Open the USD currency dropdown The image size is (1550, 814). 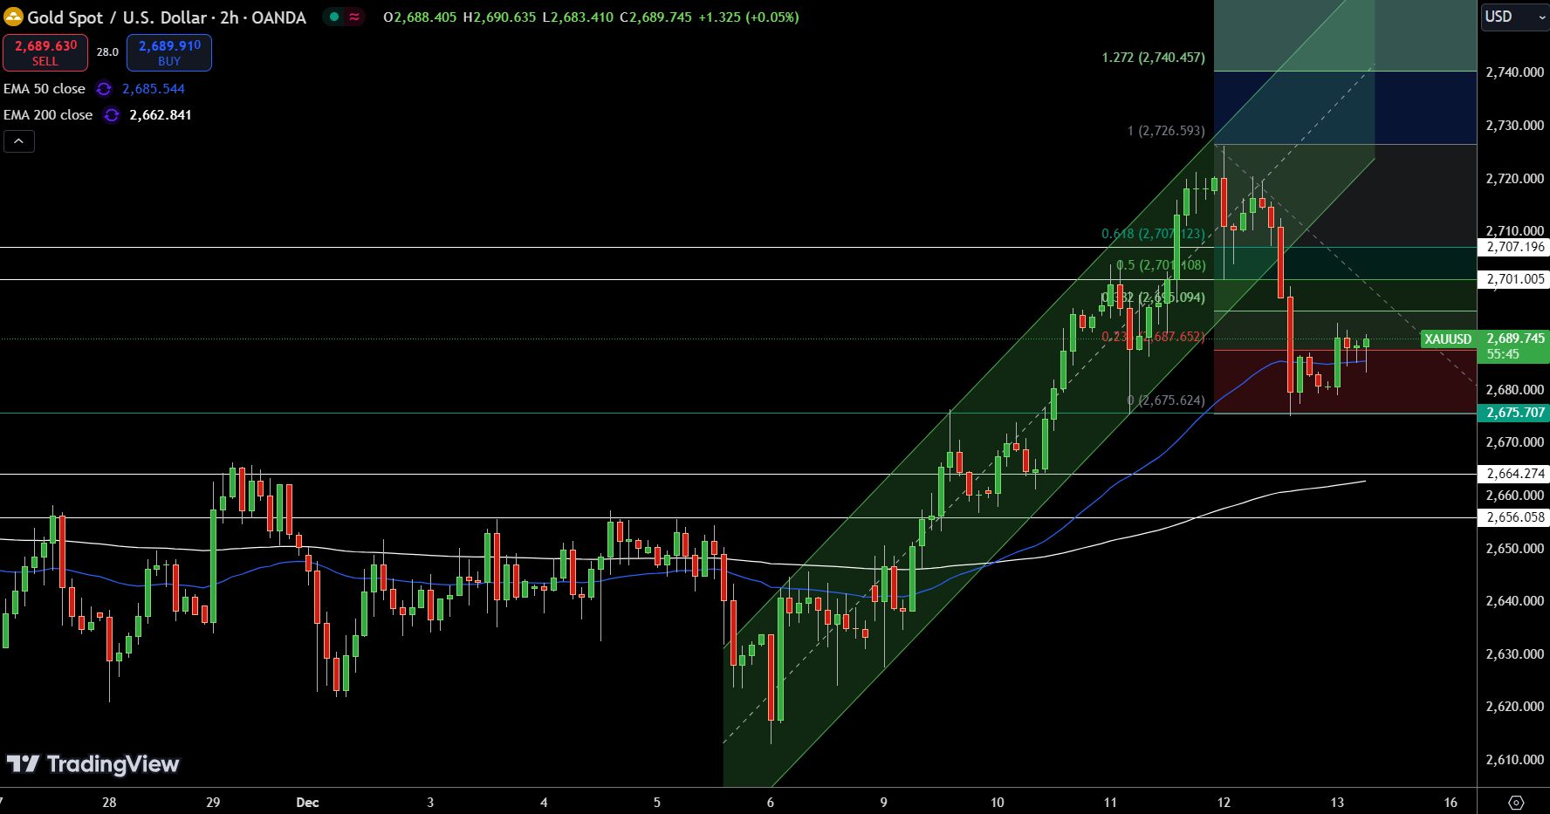click(x=1513, y=17)
